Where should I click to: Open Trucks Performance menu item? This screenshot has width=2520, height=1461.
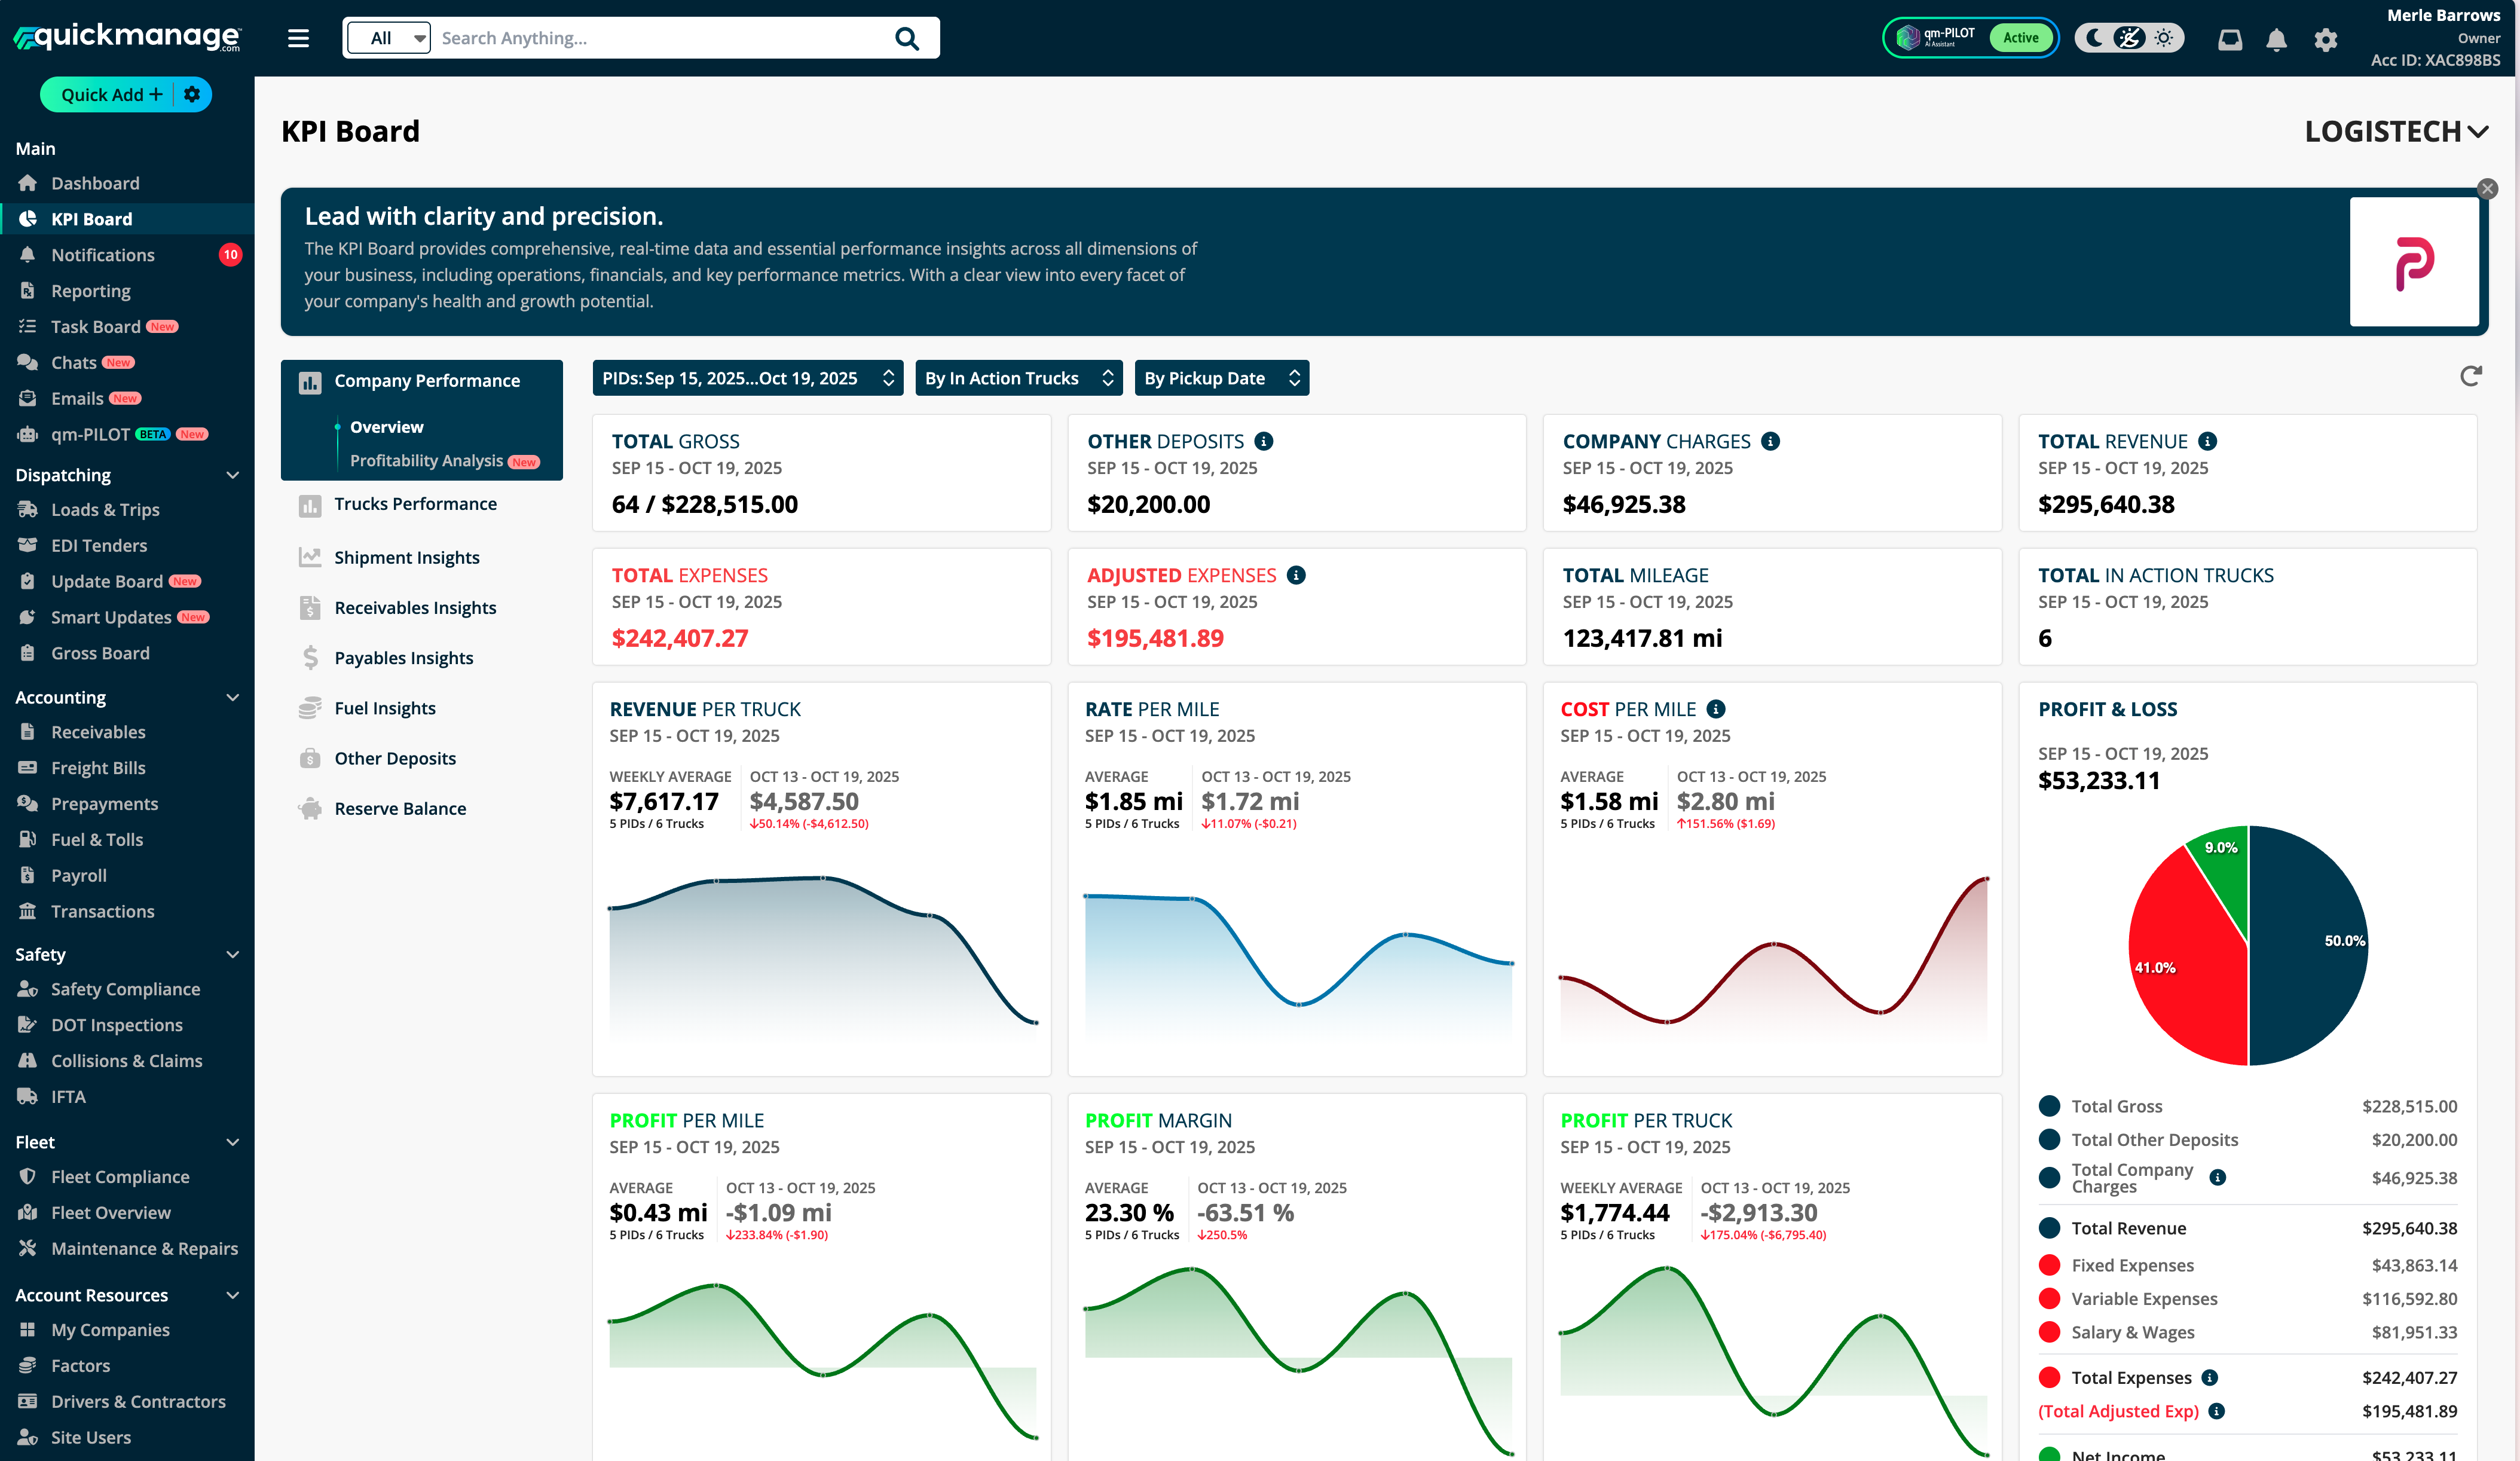tap(415, 504)
